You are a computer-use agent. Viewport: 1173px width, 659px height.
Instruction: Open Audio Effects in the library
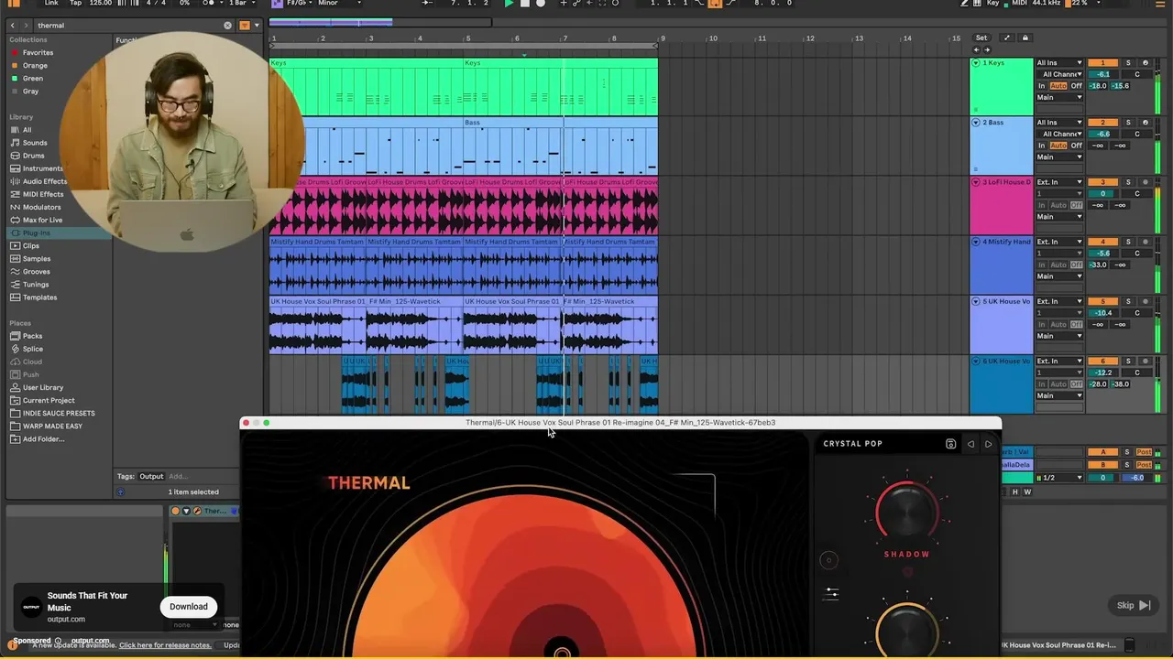point(45,181)
